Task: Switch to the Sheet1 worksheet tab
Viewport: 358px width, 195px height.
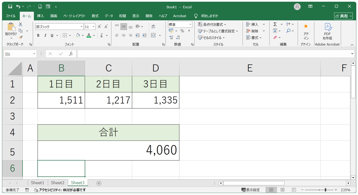Action: pyautogui.click(x=38, y=183)
